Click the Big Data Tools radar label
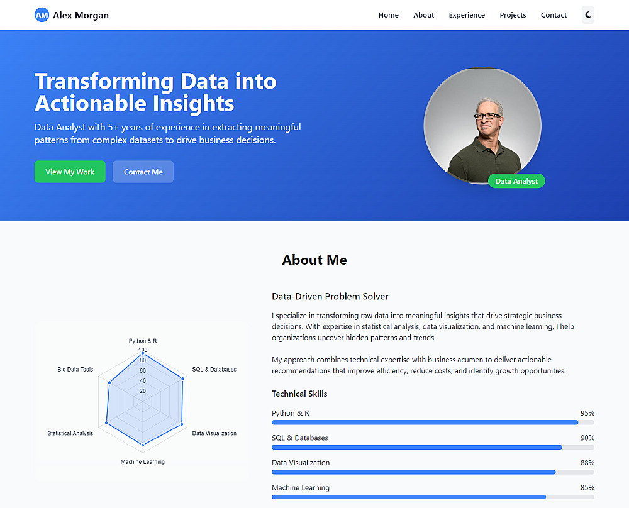 [75, 370]
